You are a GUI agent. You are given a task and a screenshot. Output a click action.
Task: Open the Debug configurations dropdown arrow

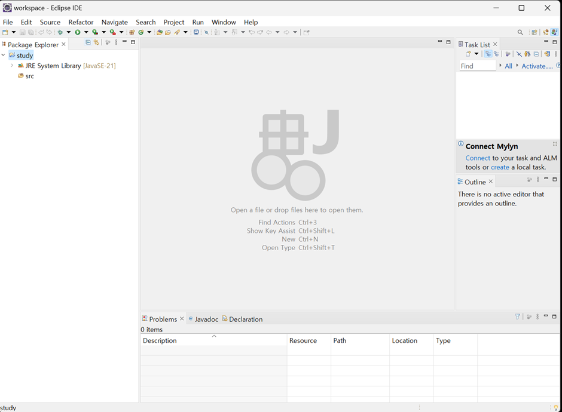pos(69,32)
